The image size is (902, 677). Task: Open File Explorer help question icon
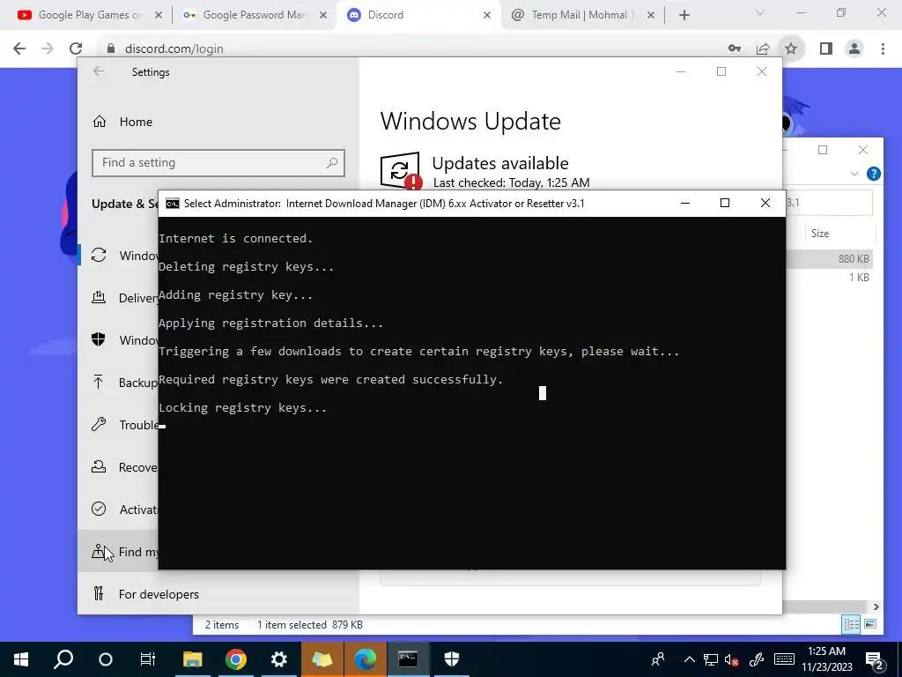click(873, 174)
